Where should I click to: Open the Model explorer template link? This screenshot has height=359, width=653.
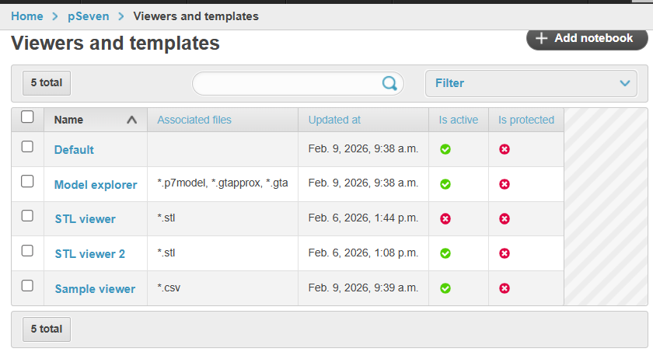96,185
